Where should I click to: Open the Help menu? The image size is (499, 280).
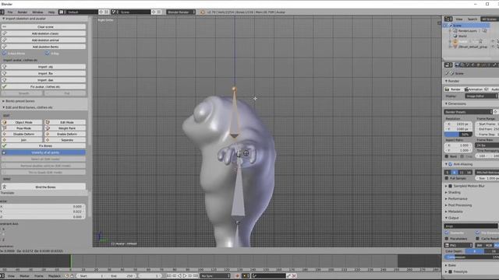point(51,12)
